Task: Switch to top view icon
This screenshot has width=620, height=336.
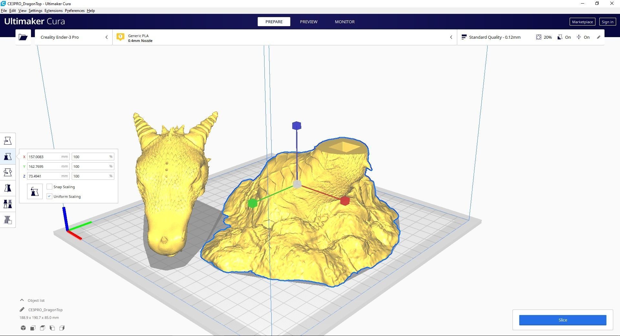Action: point(43,328)
